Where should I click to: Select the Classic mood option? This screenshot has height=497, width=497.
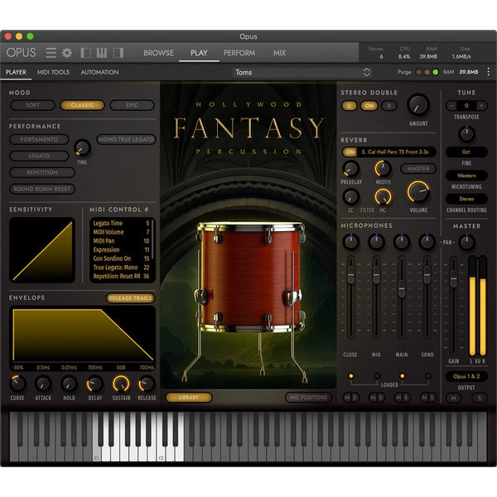(x=82, y=105)
